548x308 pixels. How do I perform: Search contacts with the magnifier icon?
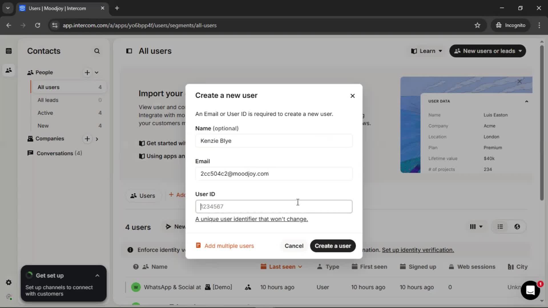click(x=97, y=51)
